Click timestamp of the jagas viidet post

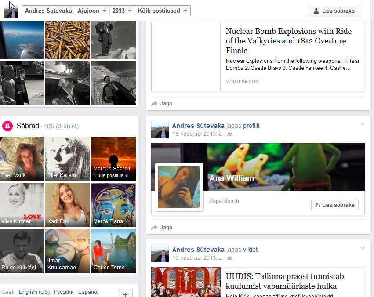pos(197,258)
